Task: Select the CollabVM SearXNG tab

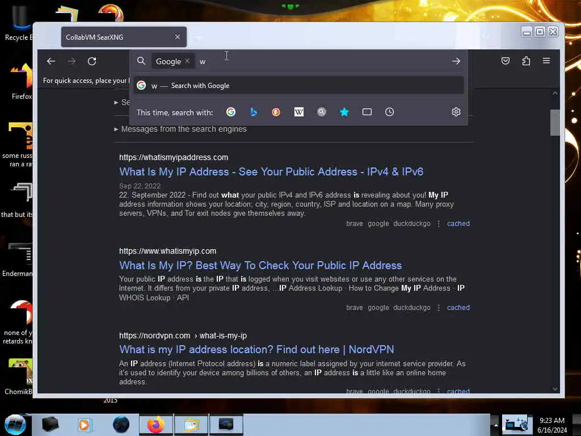Action: pos(124,37)
